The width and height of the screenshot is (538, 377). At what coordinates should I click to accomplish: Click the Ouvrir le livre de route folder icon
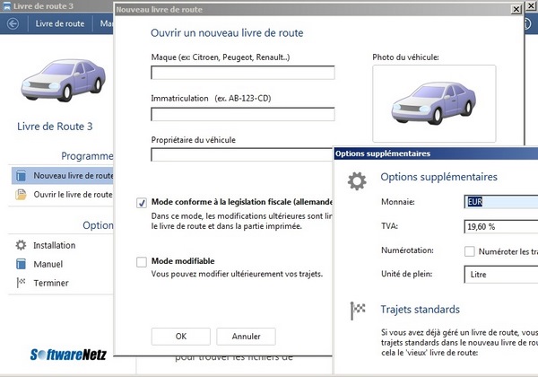[x=21, y=195]
